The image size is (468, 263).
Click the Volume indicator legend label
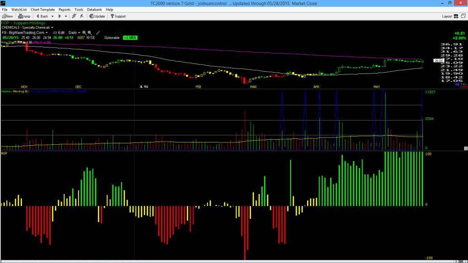click(6, 91)
